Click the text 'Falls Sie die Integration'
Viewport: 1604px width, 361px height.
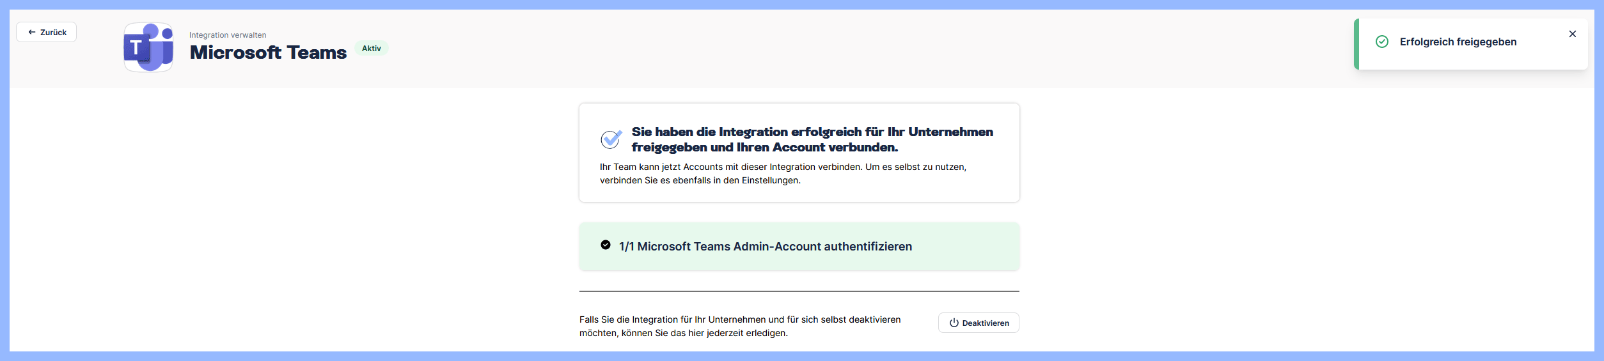(x=740, y=326)
